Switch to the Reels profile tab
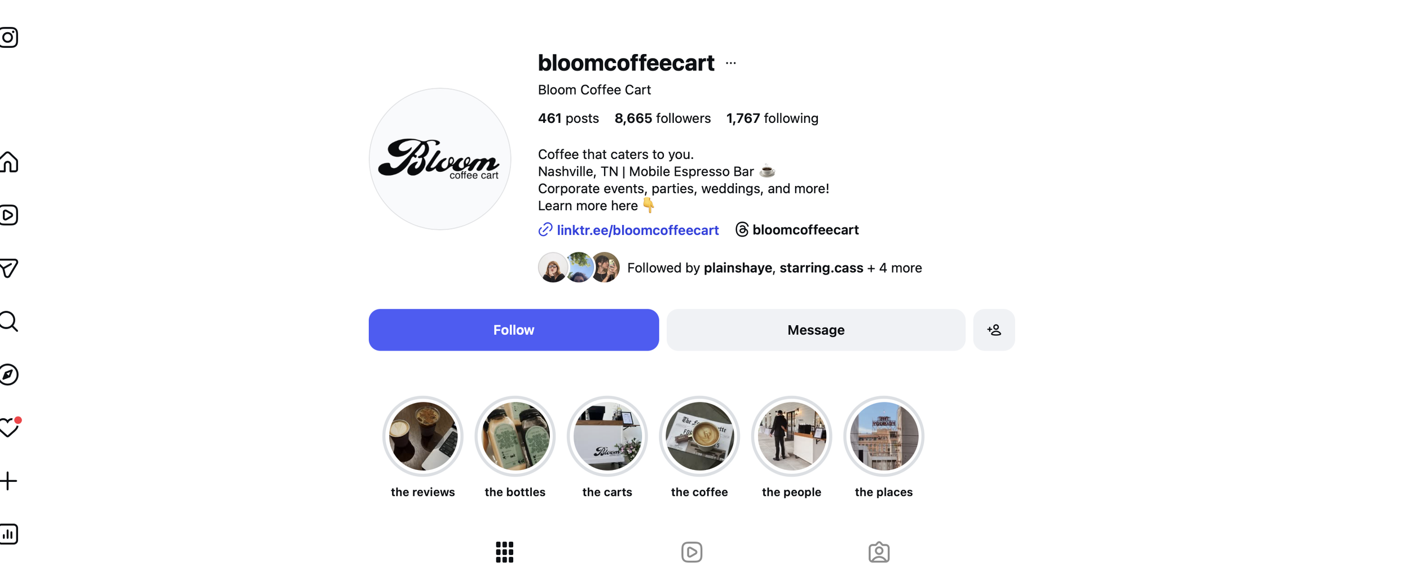 coord(691,552)
